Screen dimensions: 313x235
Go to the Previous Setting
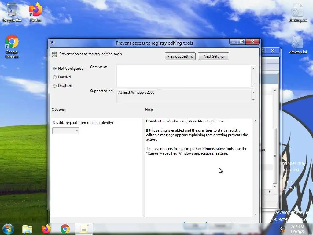click(x=180, y=56)
